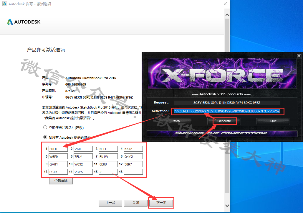Select the connect and activate now radio option

[45, 127]
